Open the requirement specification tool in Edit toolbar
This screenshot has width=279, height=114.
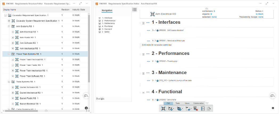point(163,109)
